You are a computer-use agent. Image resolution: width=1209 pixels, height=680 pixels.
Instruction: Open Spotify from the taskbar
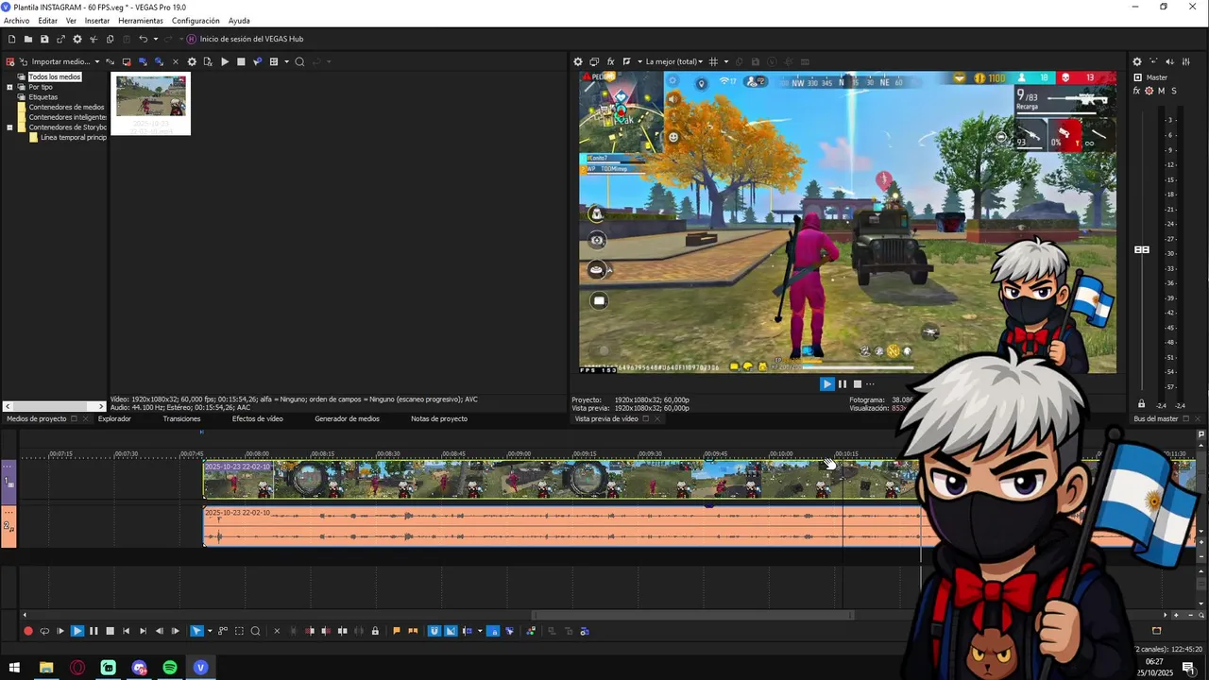click(170, 668)
